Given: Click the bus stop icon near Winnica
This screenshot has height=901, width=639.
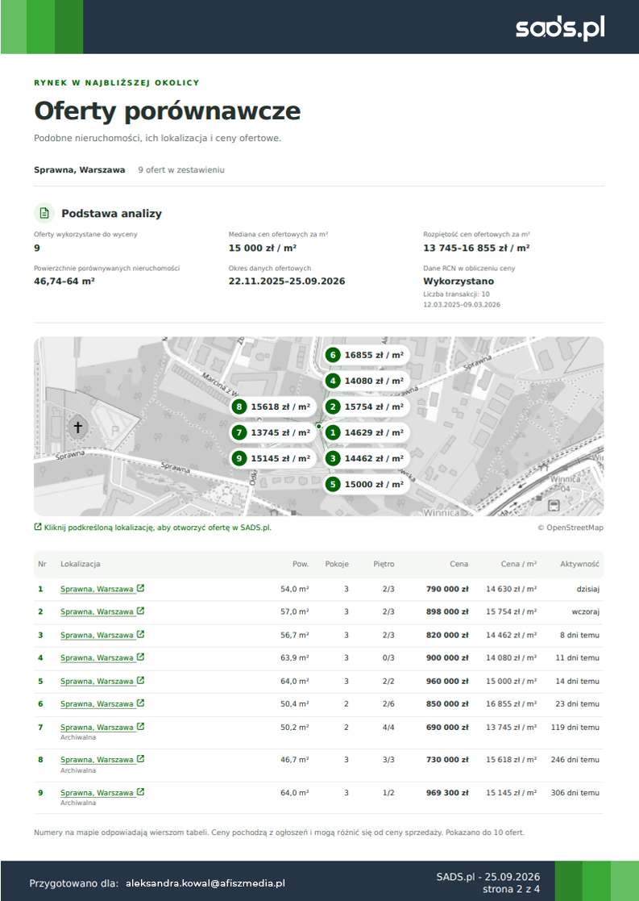Looking at the screenshot, I should coord(554,506).
